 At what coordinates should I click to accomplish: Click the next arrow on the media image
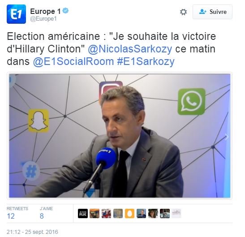[227, 137]
